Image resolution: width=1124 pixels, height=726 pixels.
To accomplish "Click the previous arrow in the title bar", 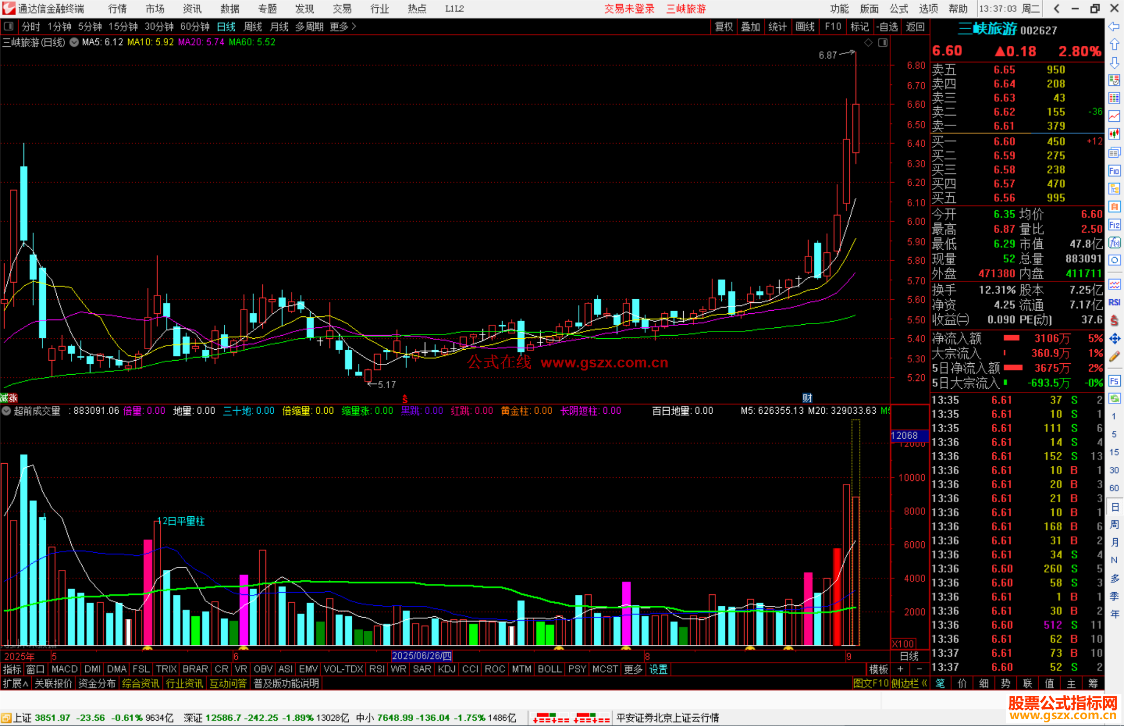I will pos(1056,8).
